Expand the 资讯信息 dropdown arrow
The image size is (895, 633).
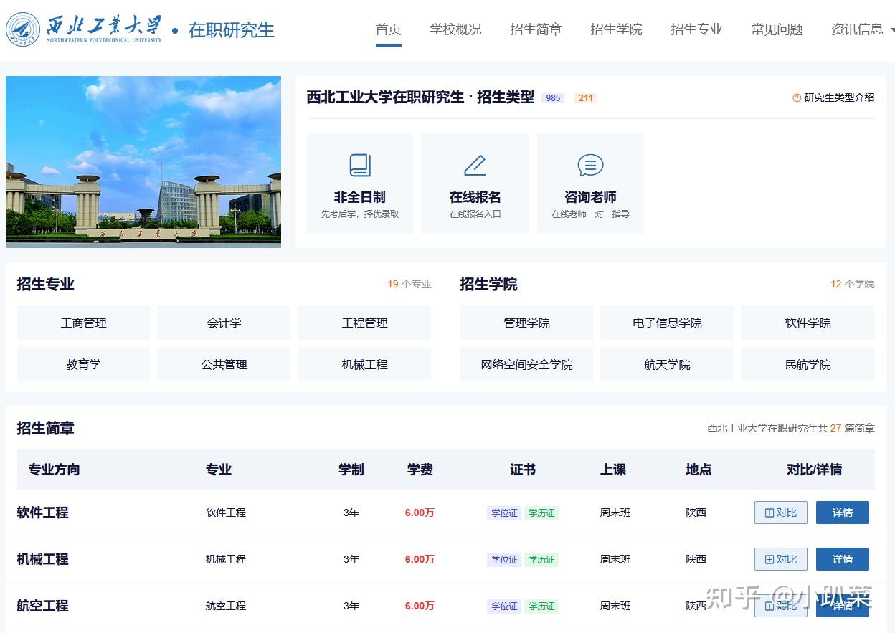[x=892, y=30]
